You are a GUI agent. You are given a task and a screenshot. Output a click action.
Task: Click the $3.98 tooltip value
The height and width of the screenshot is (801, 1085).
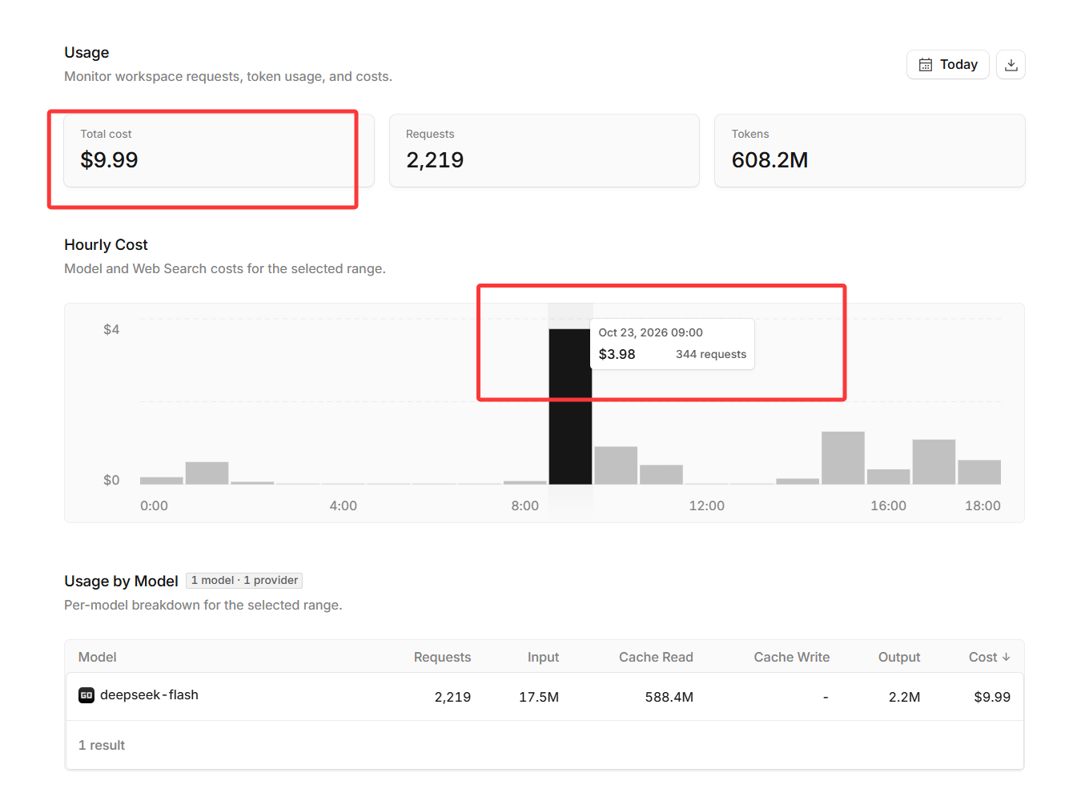[617, 354]
